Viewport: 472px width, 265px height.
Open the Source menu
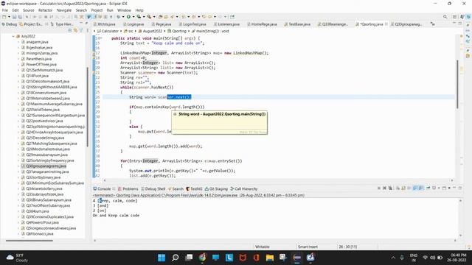(29, 10)
